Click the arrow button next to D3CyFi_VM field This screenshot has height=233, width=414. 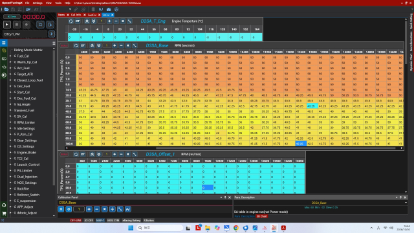(52, 34)
